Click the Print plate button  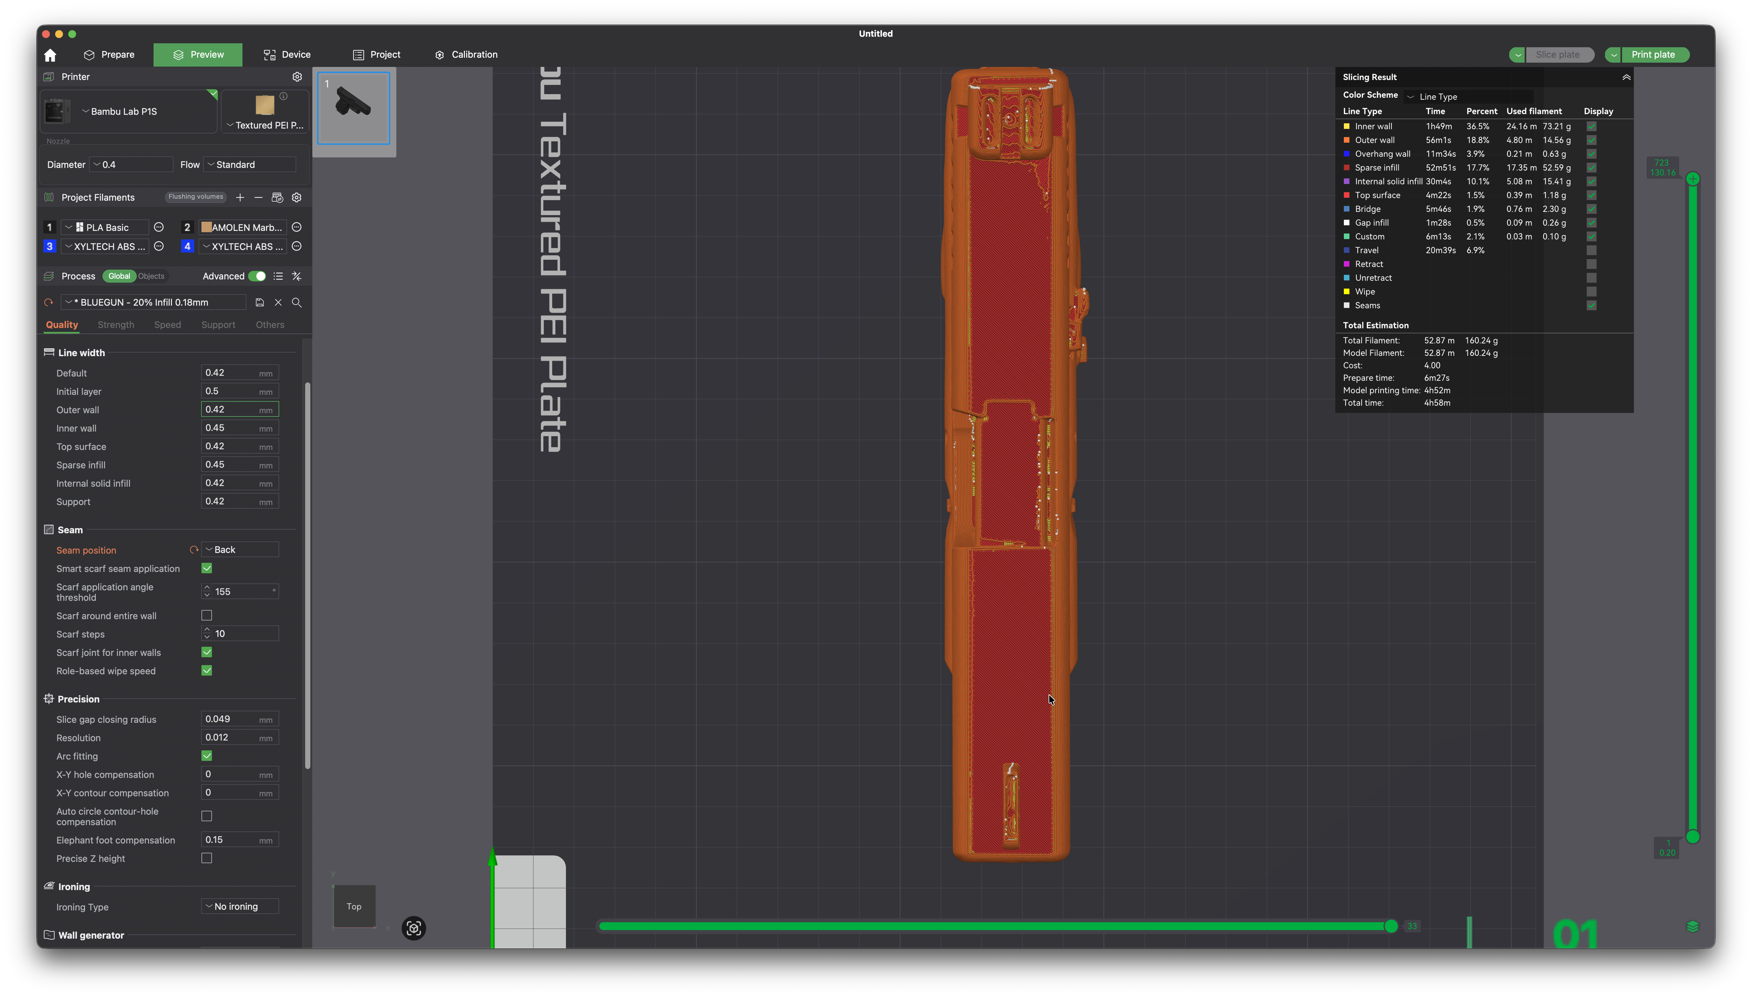coord(1653,55)
